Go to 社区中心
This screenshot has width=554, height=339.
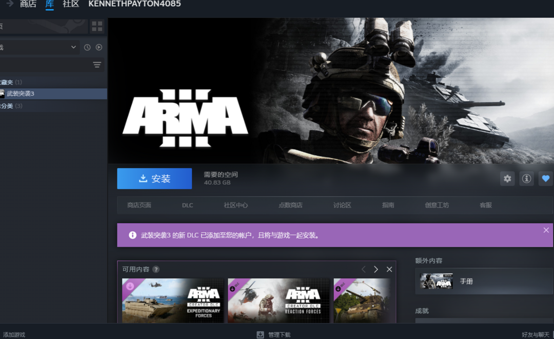pos(235,205)
